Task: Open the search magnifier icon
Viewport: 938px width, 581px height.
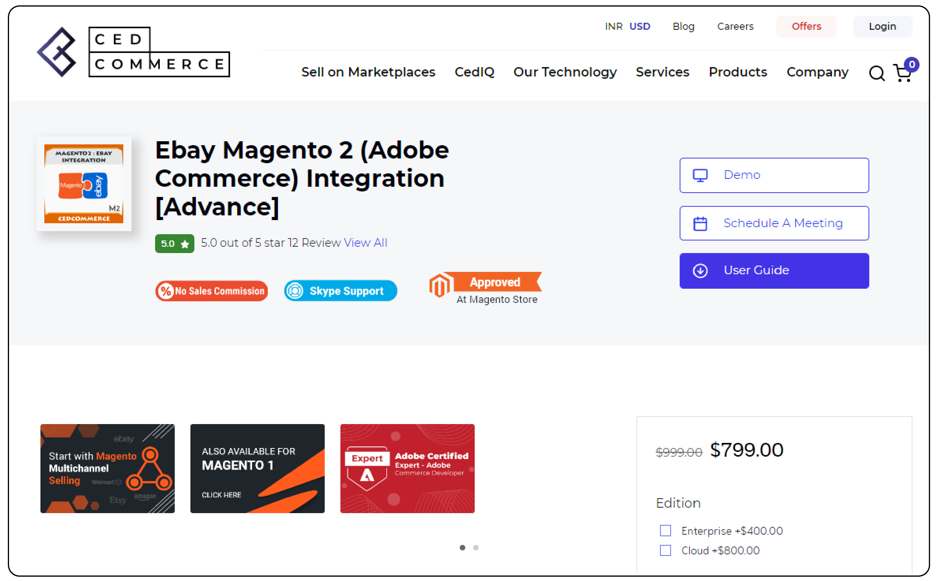Action: tap(877, 73)
